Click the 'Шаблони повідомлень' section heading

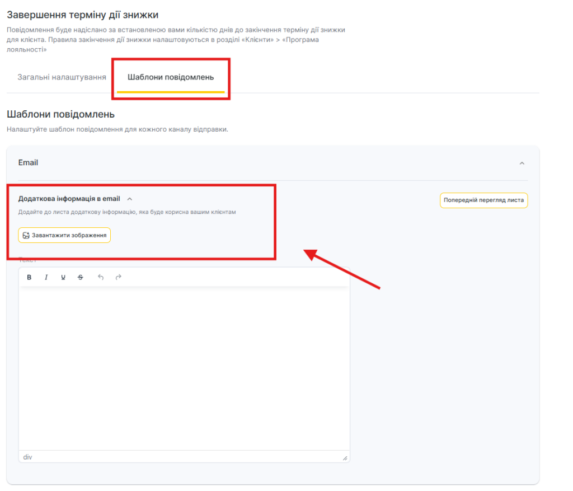tap(60, 115)
